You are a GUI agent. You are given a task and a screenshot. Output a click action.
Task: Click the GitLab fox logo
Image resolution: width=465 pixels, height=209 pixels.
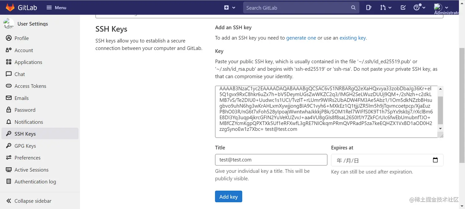coord(10,8)
